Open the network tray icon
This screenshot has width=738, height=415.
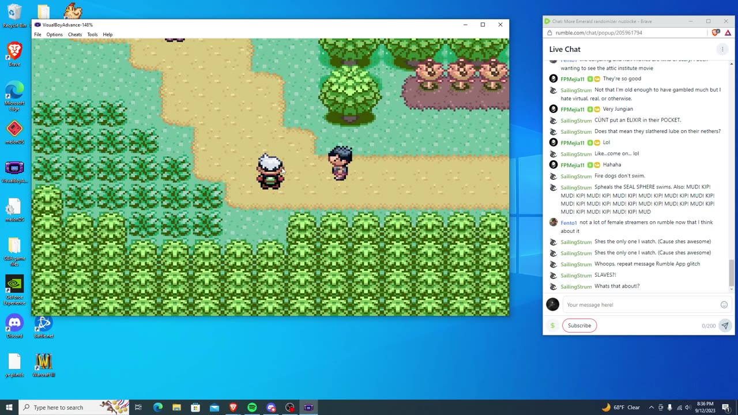[x=679, y=408]
